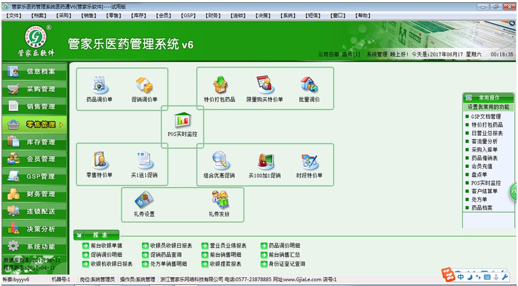The image size is (518, 286).
Task: Open the 【短信】 menu
Action: (313, 16)
